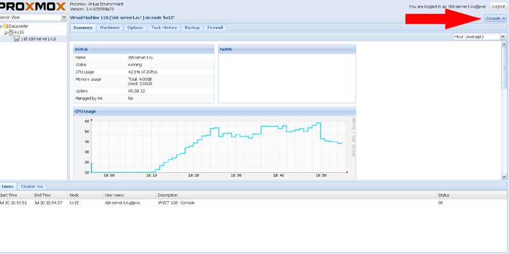Screen dimensions: 509x254
Task: Click the Datacenter folder icon in tree
Action: [5, 26]
